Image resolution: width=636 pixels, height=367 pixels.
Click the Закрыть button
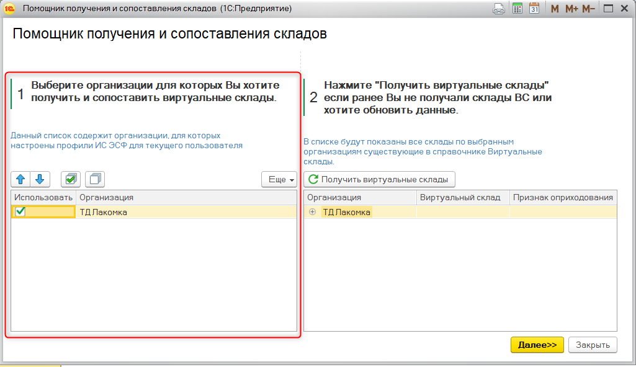(x=592, y=345)
